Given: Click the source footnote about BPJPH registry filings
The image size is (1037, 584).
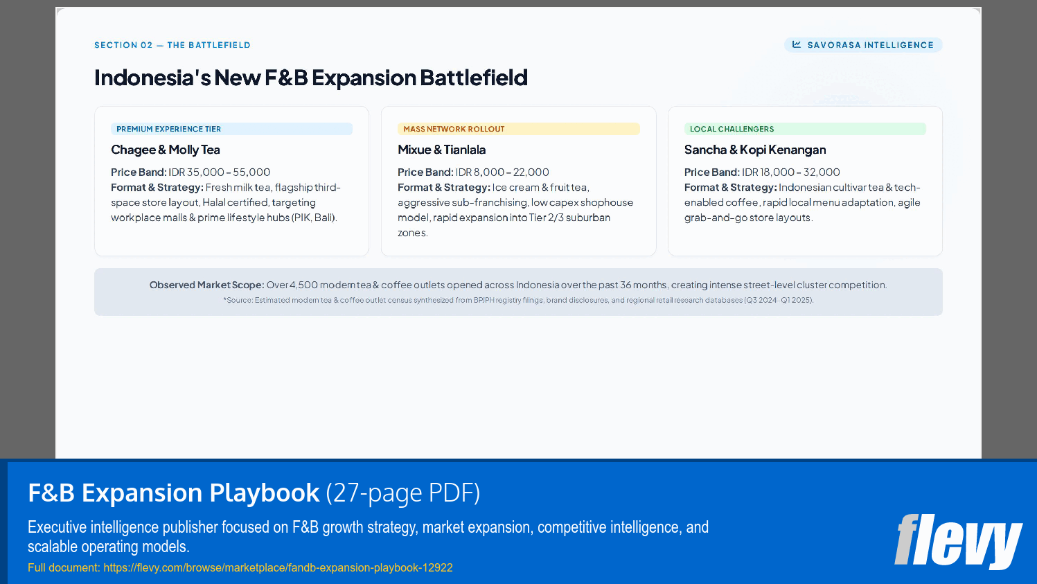Looking at the screenshot, I should point(518,300).
